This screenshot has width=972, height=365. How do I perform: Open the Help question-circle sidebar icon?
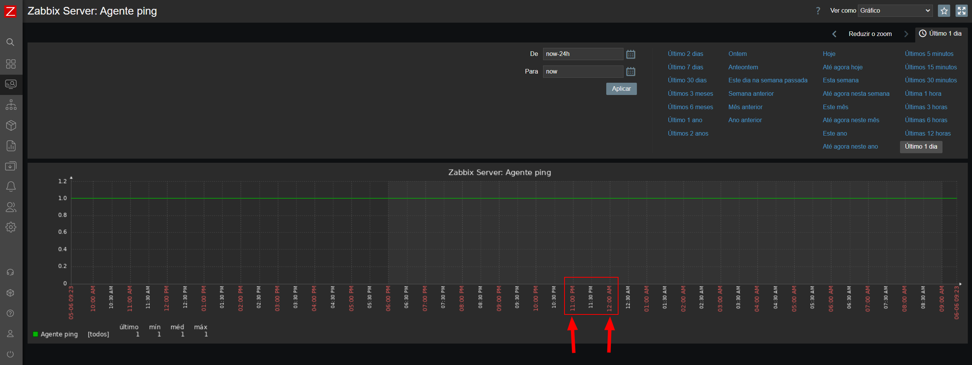(x=11, y=313)
